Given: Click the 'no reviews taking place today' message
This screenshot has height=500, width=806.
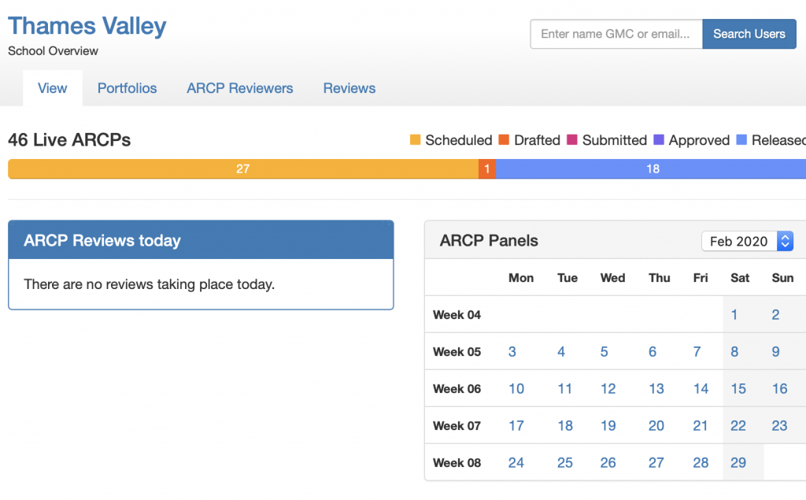Looking at the screenshot, I should tap(149, 284).
